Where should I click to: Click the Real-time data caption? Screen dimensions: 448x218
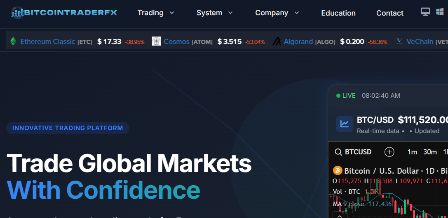(378, 131)
